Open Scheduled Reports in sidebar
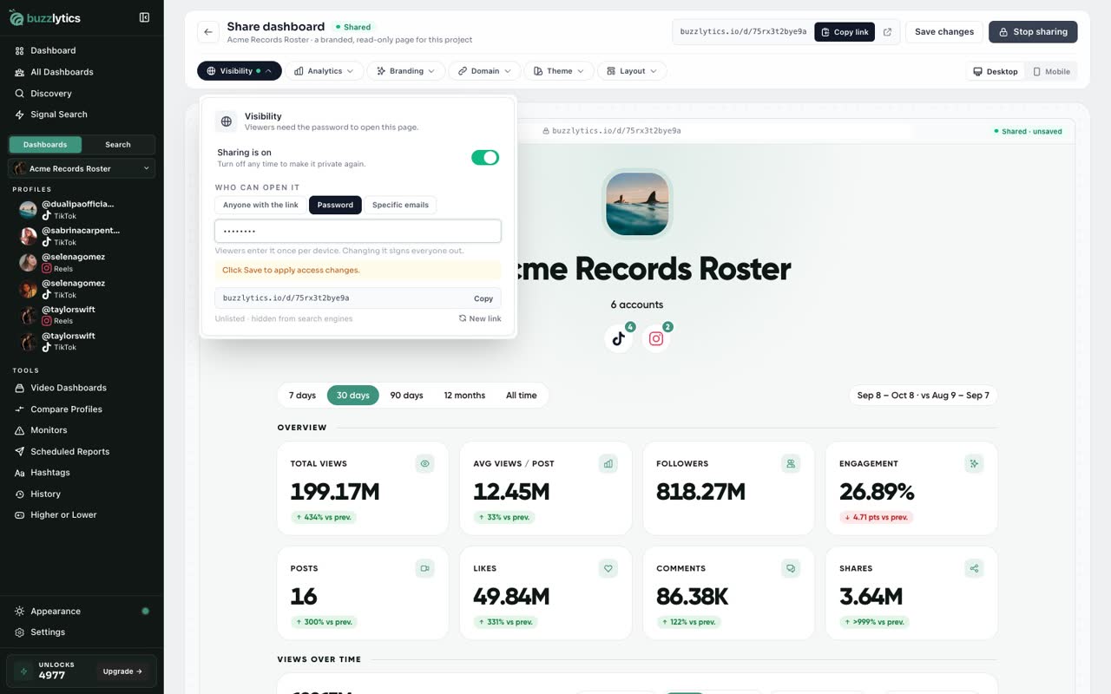Image resolution: width=1111 pixels, height=694 pixels. [x=69, y=451]
